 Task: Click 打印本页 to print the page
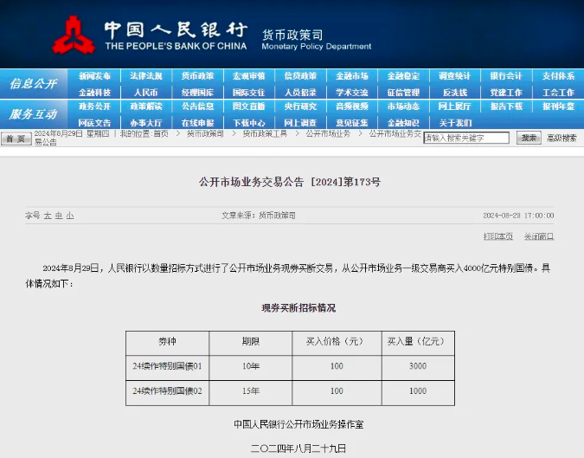coord(497,236)
